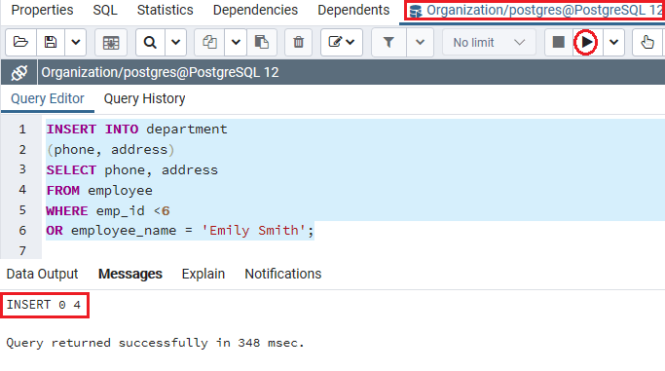Click the '(phone, address)' code line

(x=110, y=150)
